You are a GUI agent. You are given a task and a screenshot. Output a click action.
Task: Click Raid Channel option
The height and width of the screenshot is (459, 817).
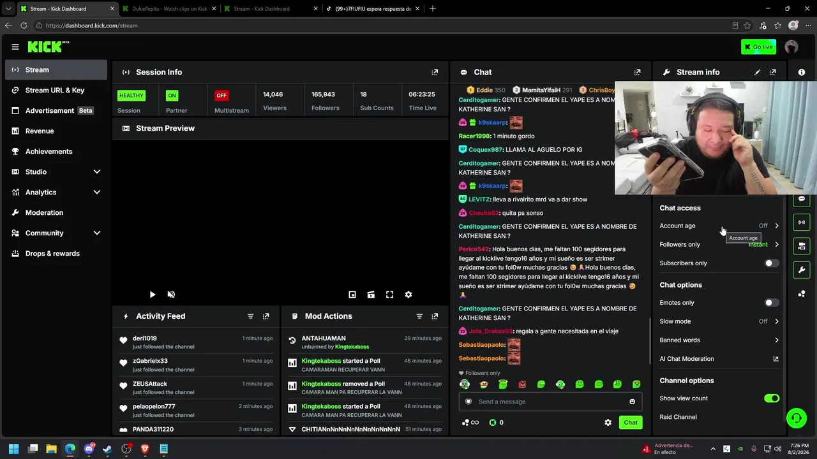(678, 417)
